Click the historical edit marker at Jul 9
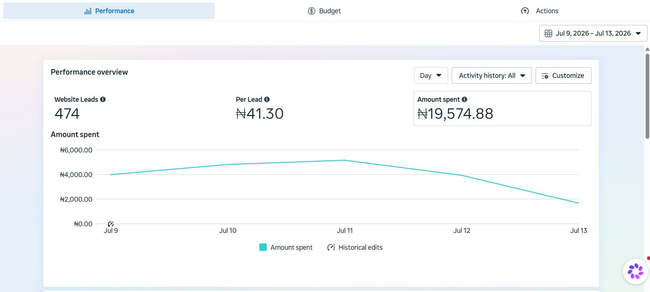 (111, 224)
